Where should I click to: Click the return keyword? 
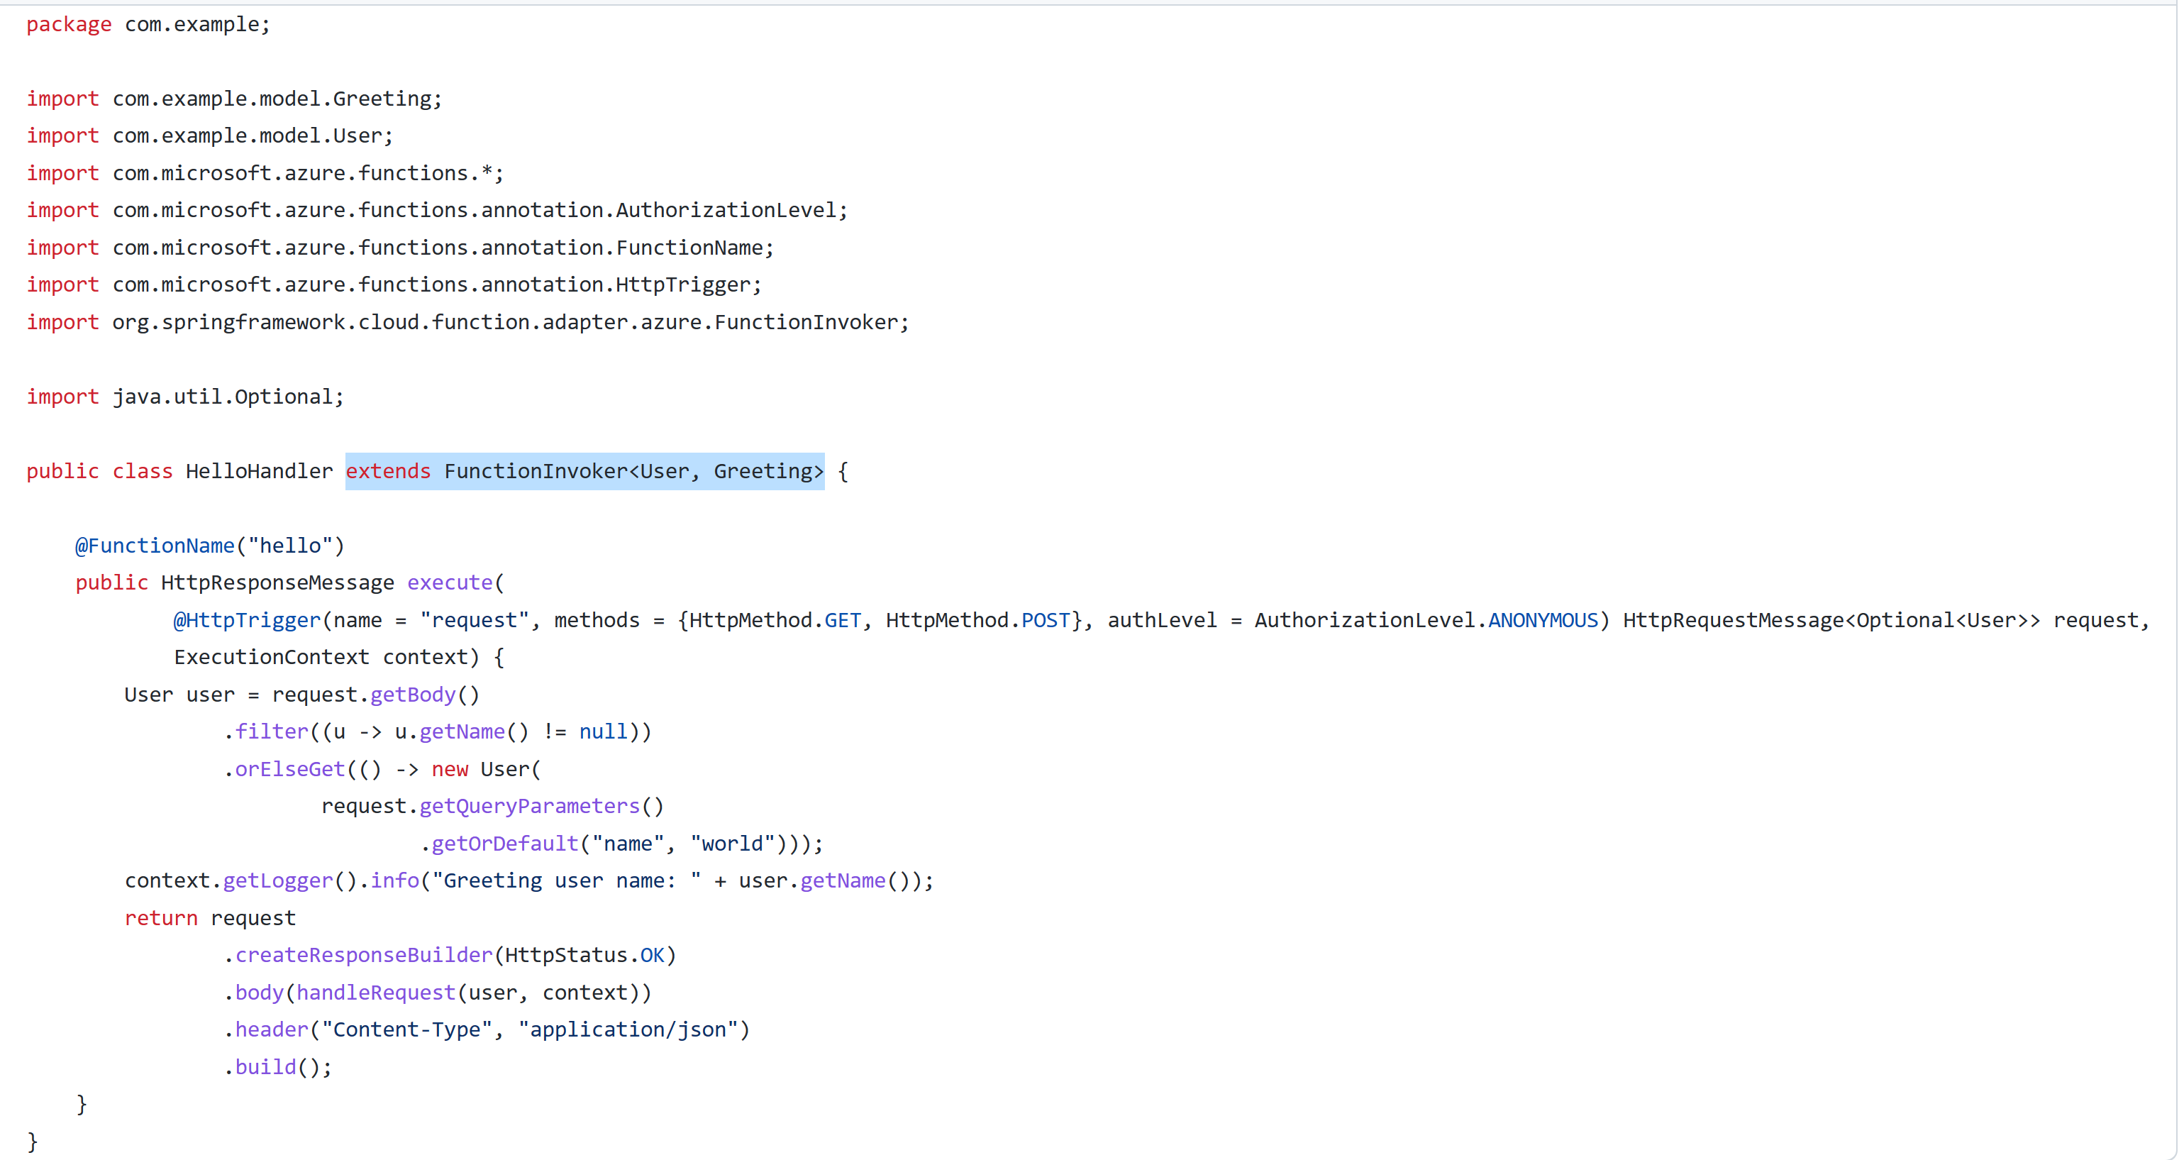tap(160, 917)
